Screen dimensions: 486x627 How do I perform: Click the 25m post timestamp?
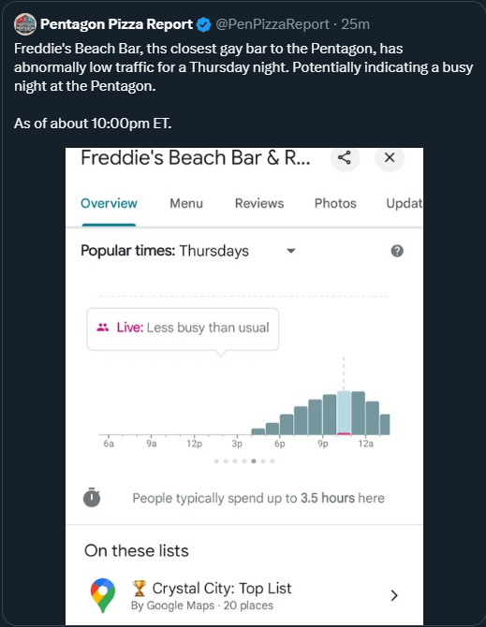click(355, 24)
